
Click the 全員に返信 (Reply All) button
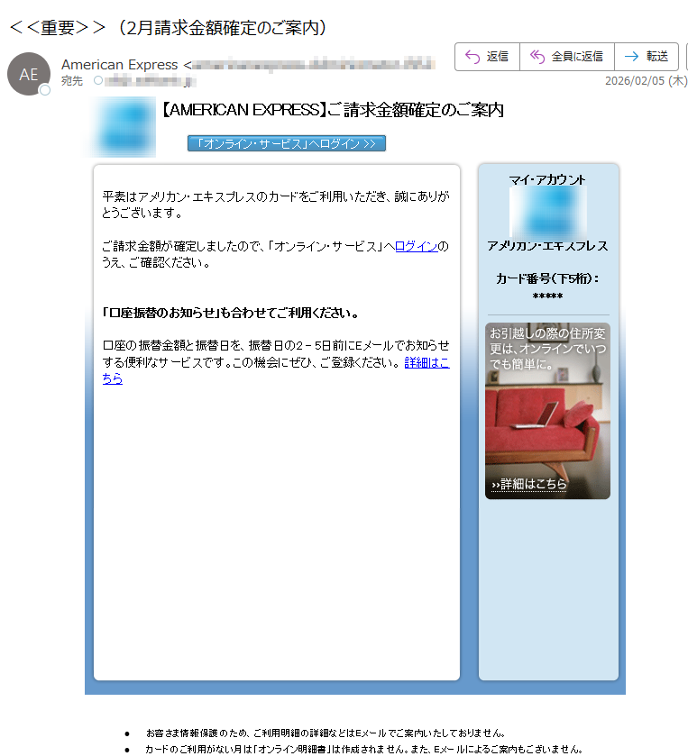567,57
